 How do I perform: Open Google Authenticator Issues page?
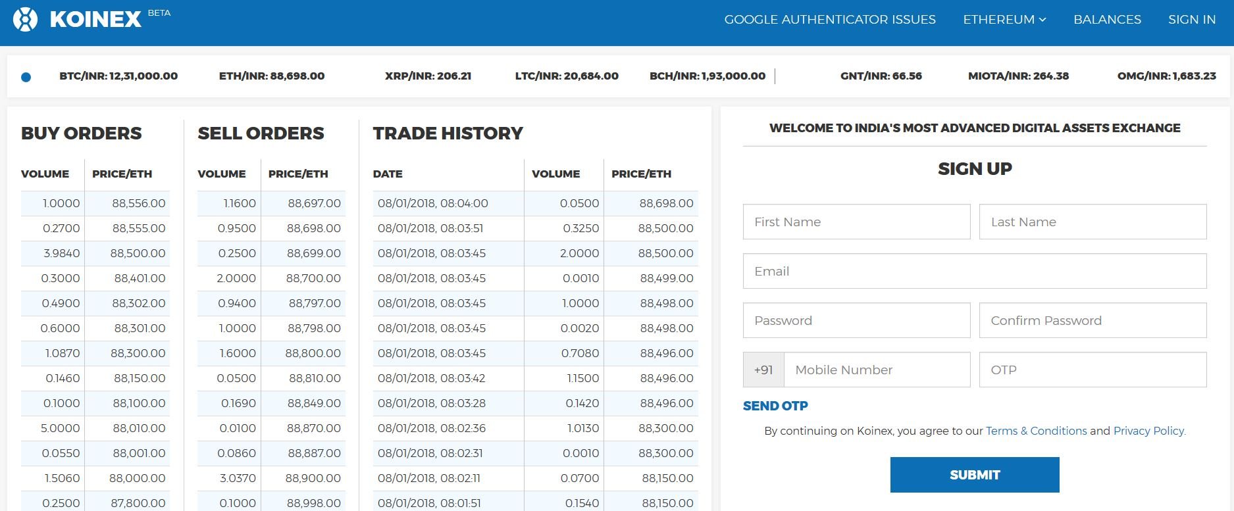[830, 20]
